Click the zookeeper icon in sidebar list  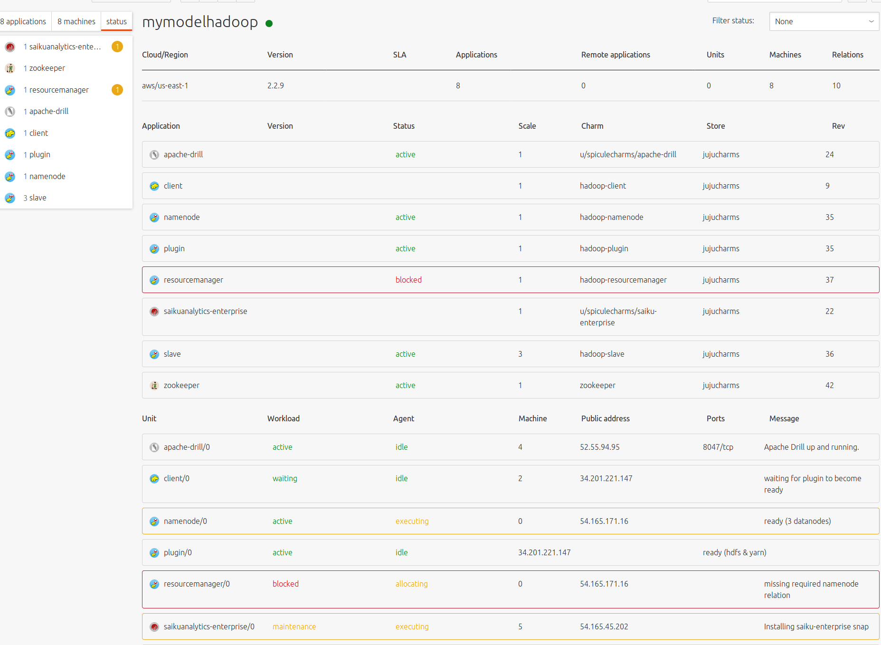[10, 68]
